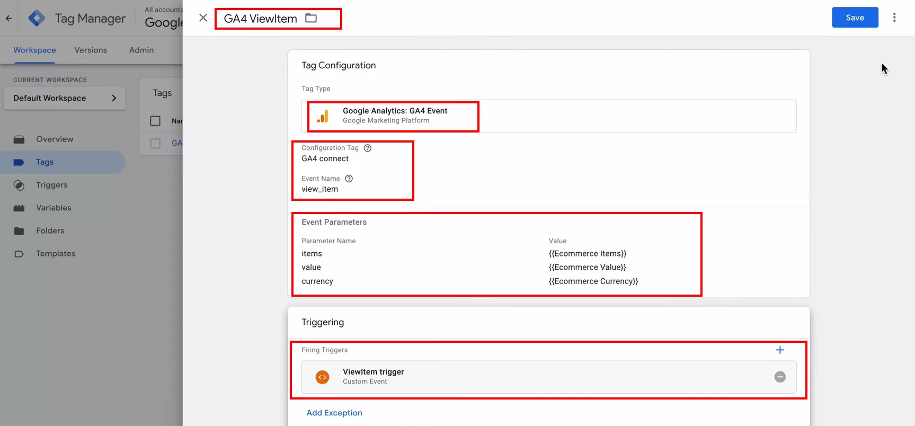Screen dimensions: 915x426
Task: Click the folder icon next to tag name
Action: pos(311,18)
